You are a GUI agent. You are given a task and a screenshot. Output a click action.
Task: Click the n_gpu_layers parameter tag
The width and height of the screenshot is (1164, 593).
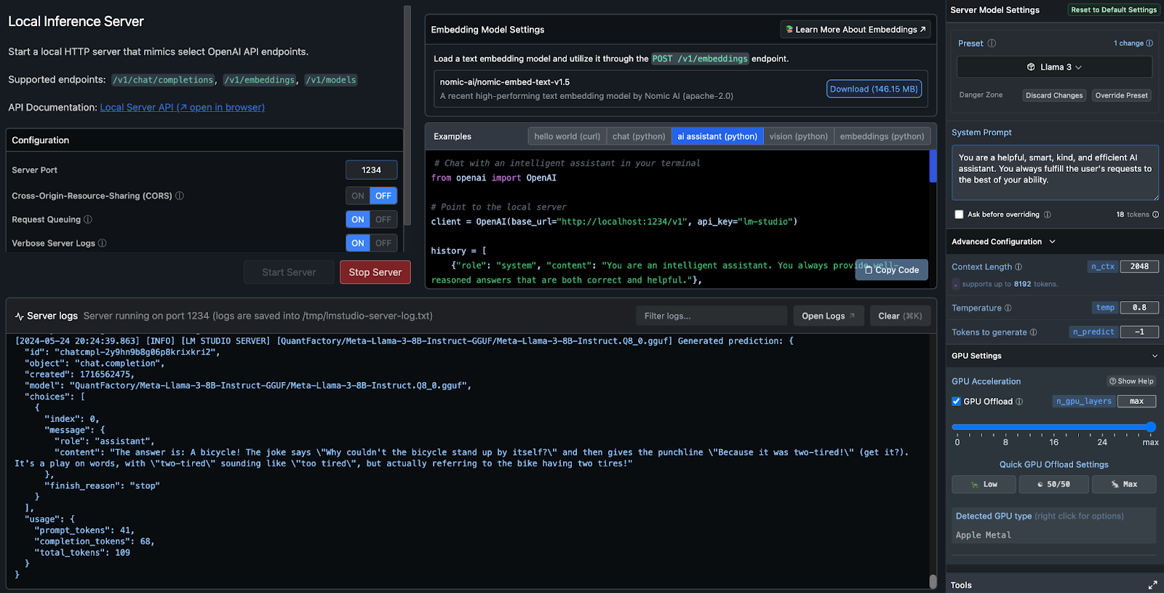(x=1083, y=402)
